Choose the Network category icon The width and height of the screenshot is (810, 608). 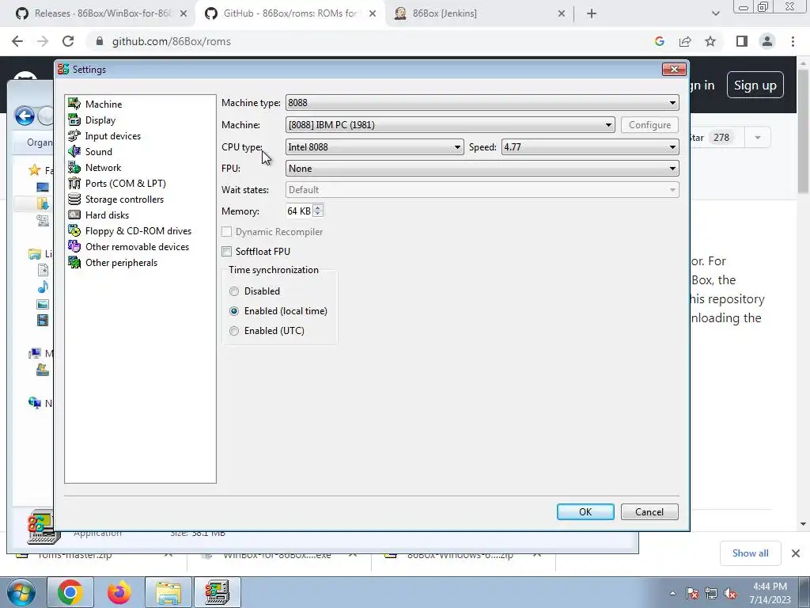(x=74, y=168)
